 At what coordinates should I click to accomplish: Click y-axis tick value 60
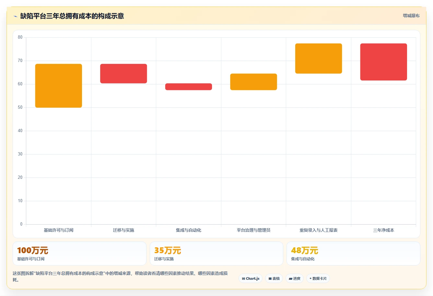point(20,84)
